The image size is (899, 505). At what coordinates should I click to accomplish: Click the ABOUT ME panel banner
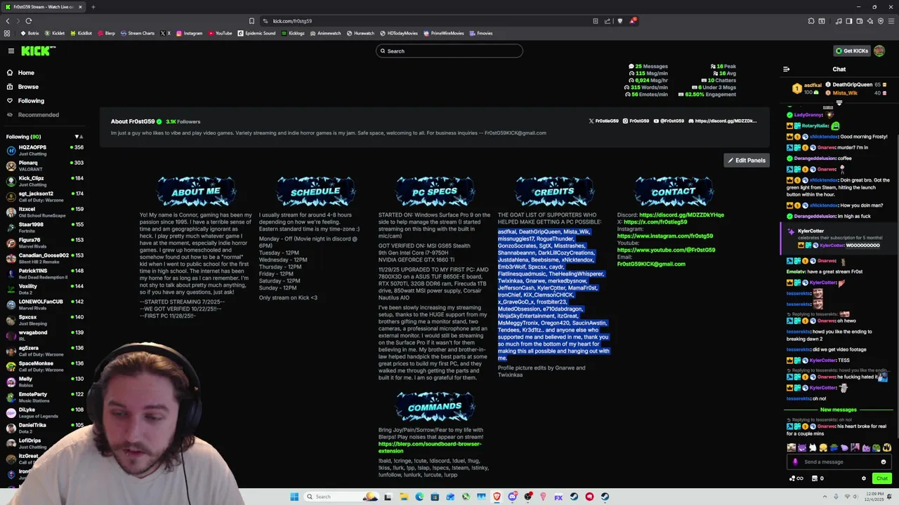pyautogui.click(x=196, y=191)
